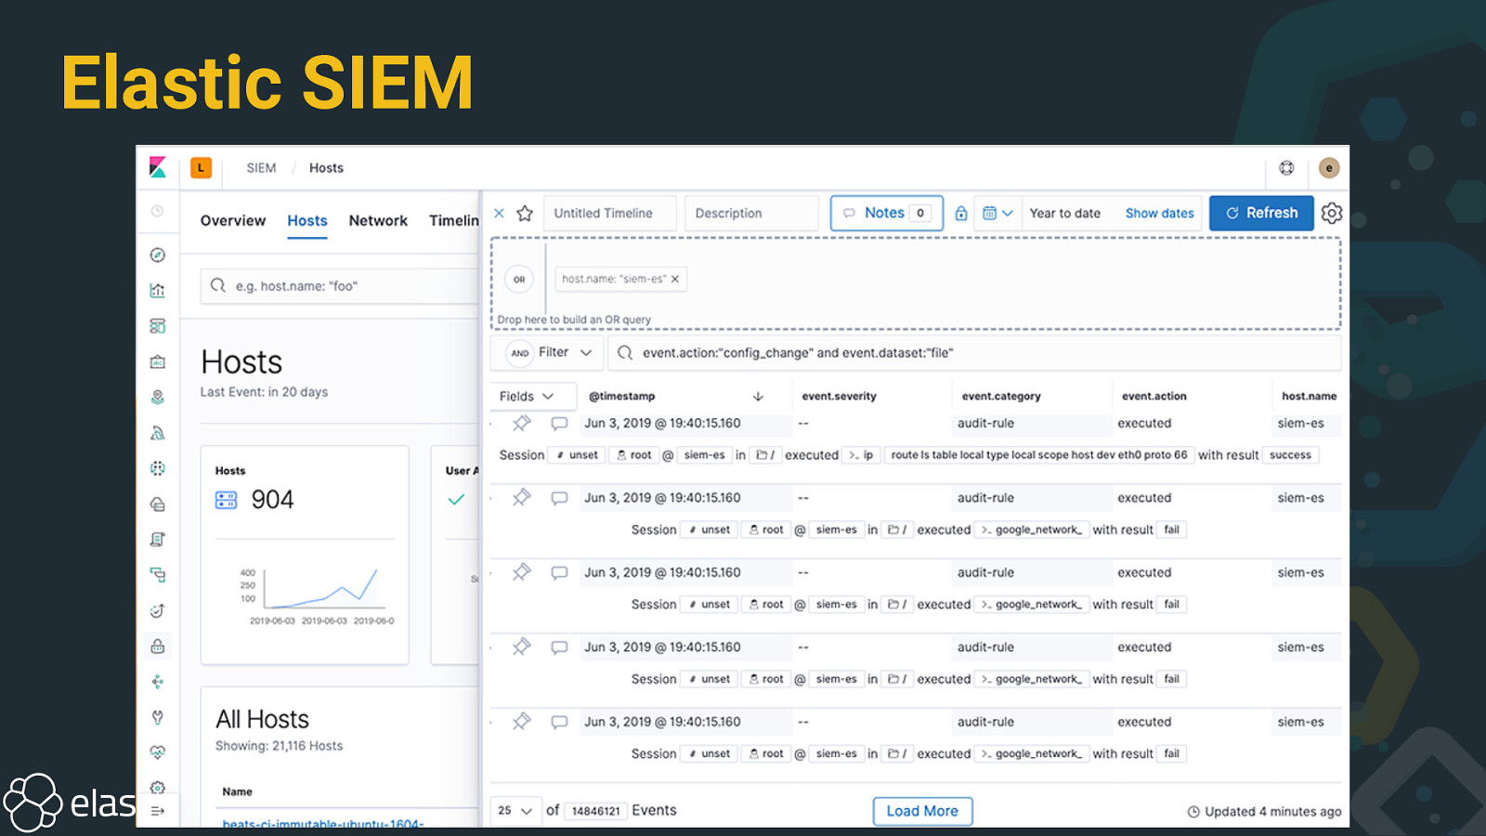Expand the sidebar with arrow icon

158,811
